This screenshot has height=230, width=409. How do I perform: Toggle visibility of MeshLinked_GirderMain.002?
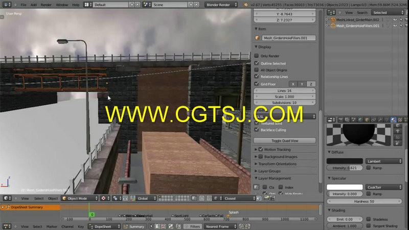pyautogui.click(x=395, y=19)
